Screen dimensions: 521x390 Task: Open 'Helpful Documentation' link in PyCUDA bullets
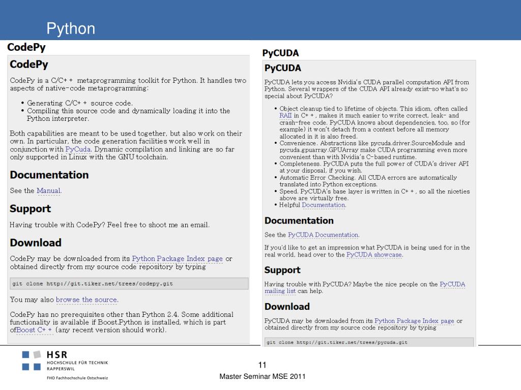[x=324, y=205]
